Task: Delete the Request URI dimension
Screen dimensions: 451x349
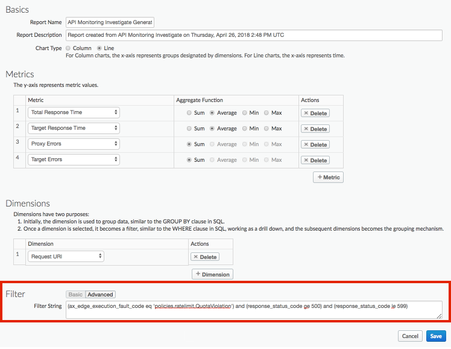Action: pos(205,257)
